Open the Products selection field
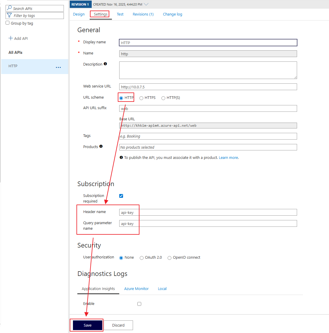The width and height of the screenshot is (329, 333). coord(208,147)
